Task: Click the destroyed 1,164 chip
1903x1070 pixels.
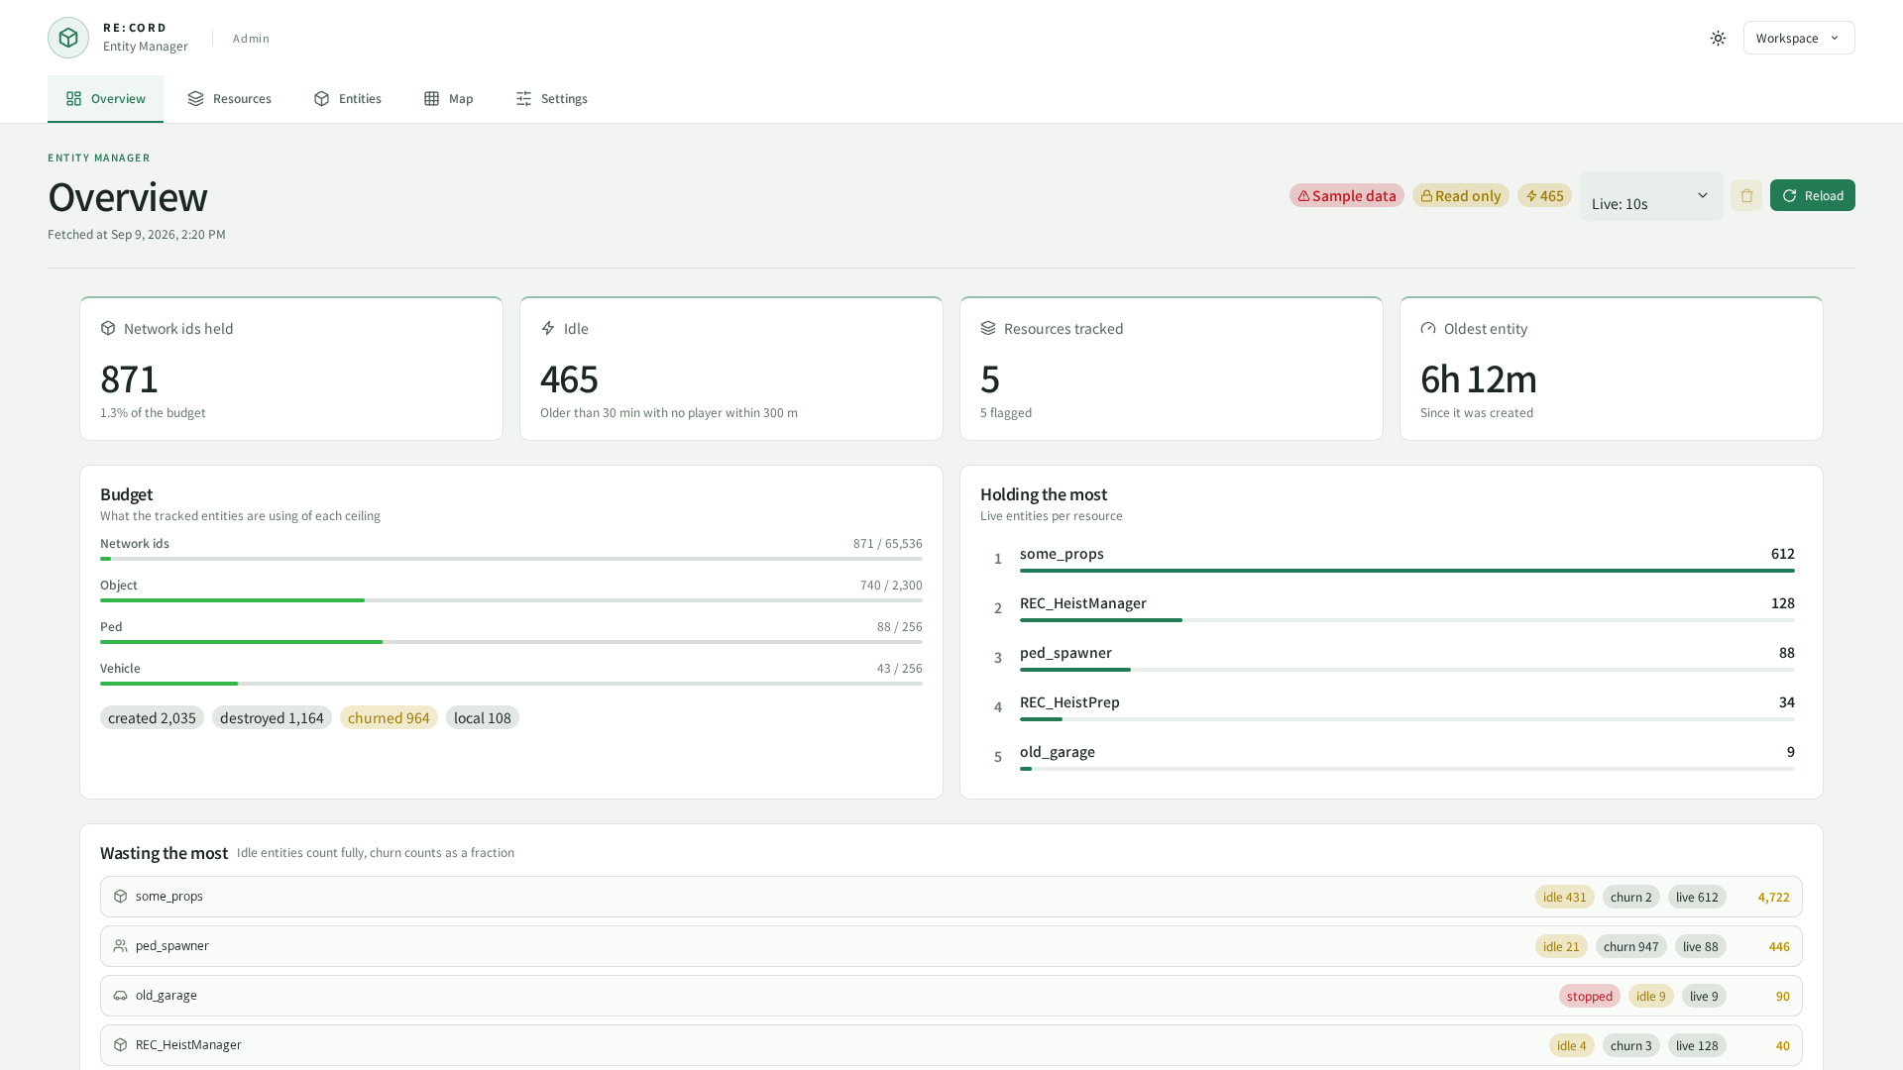Action: [272, 717]
